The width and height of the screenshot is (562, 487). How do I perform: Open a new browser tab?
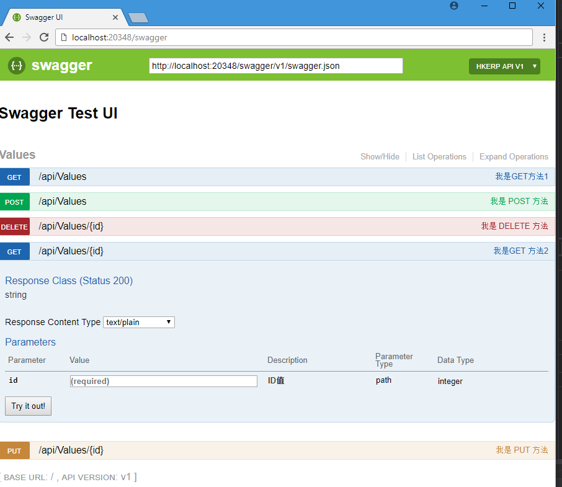tap(138, 17)
